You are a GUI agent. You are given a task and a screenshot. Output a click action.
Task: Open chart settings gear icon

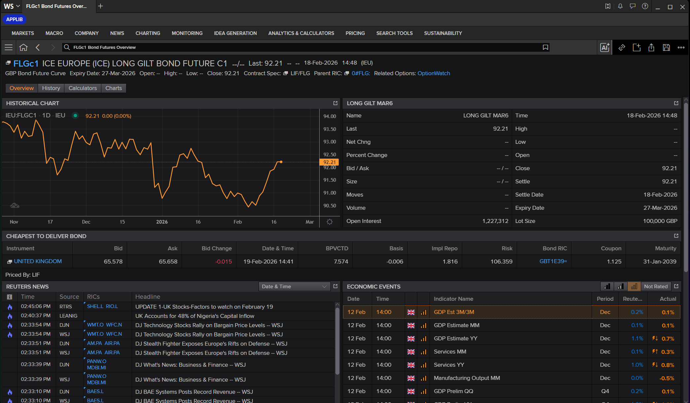[x=329, y=222]
